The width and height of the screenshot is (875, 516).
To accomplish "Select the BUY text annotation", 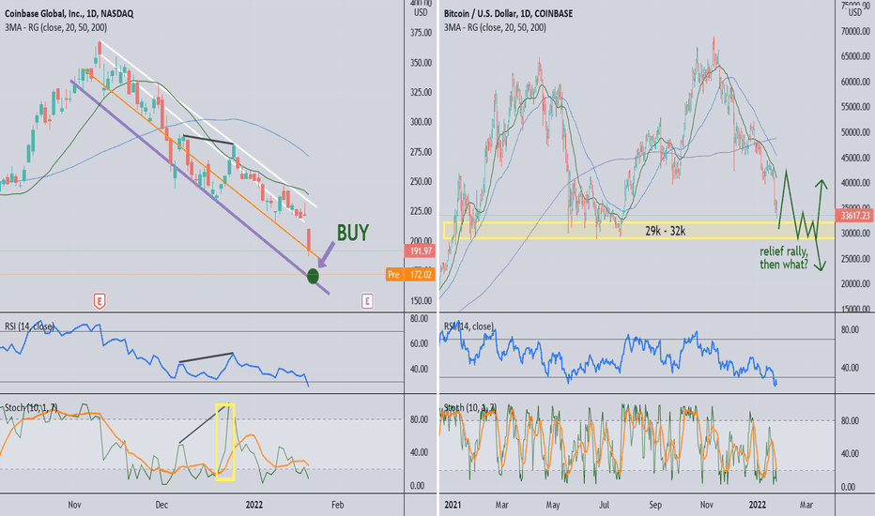I will coord(353,233).
